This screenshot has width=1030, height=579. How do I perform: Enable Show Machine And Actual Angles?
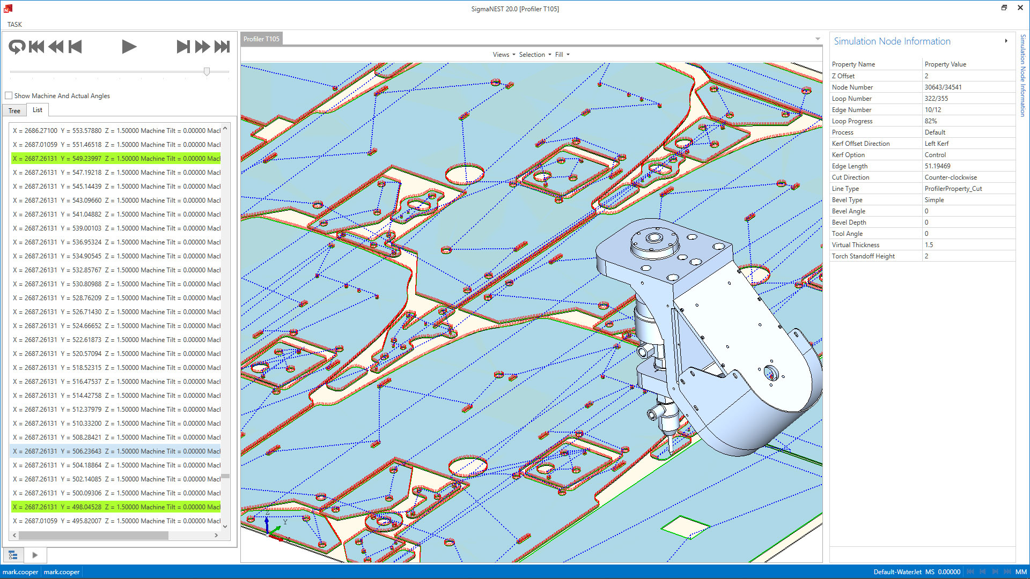coord(9,96)
